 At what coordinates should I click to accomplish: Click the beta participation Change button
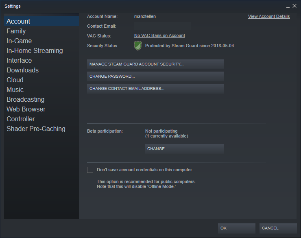click(184, 149)
